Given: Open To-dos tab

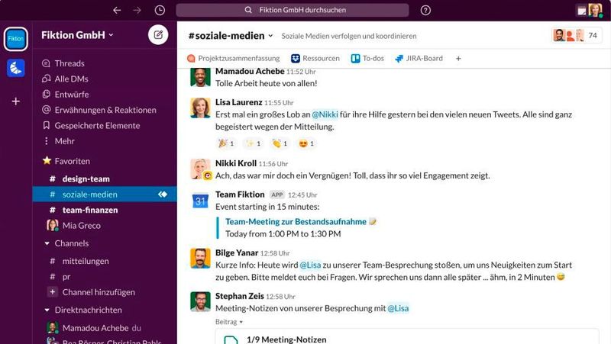Looking at the screenshot, I should 367,59.
